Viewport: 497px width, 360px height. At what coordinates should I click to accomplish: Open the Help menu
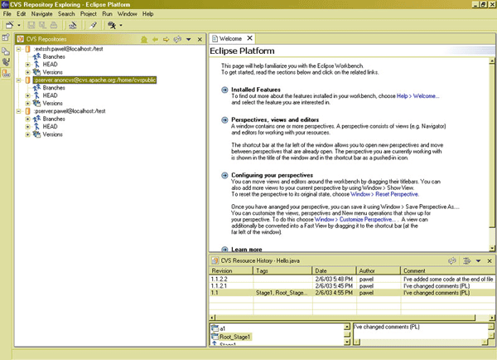(147, 14)
